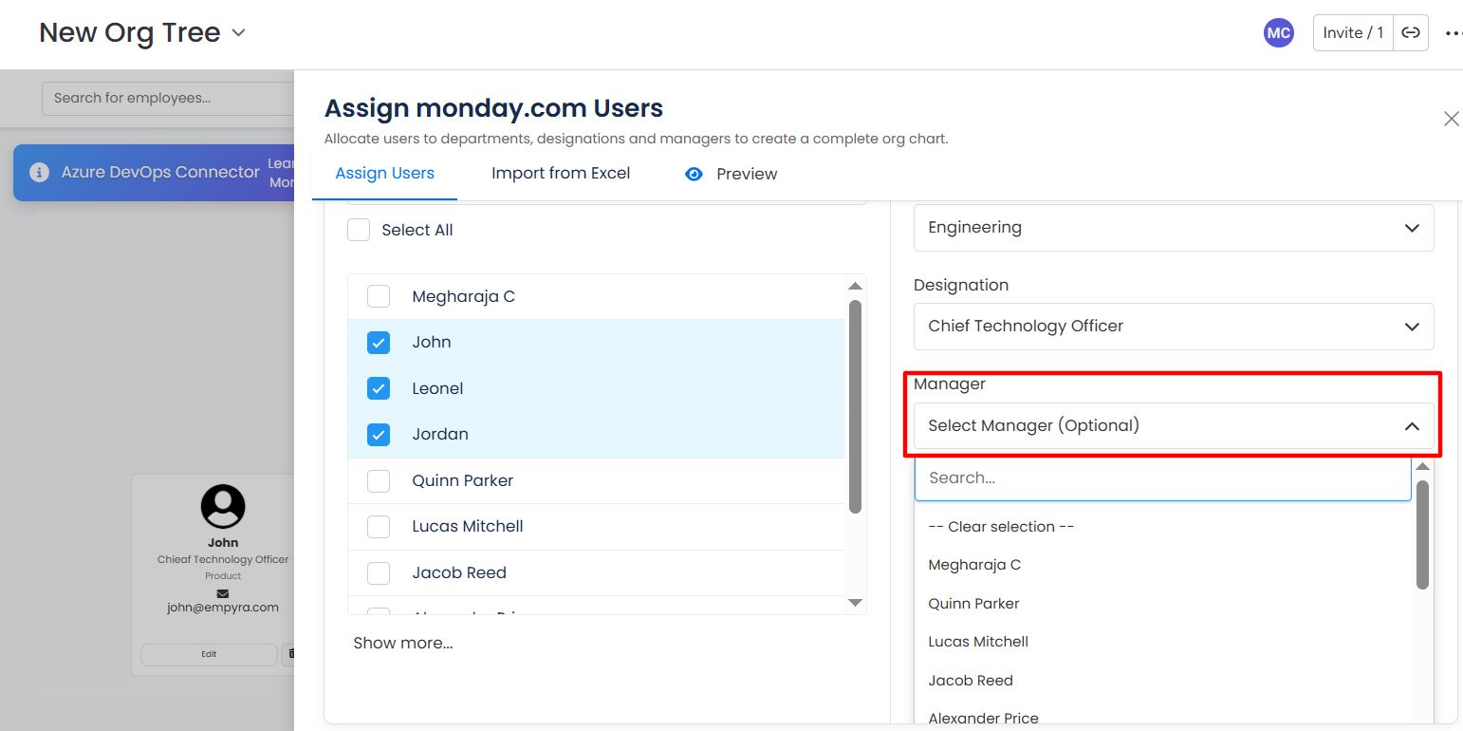This screenshot has height=731, width=1463.
Task: Select the Lucas Mitchell user checkbox
Action: coord(379,526)
